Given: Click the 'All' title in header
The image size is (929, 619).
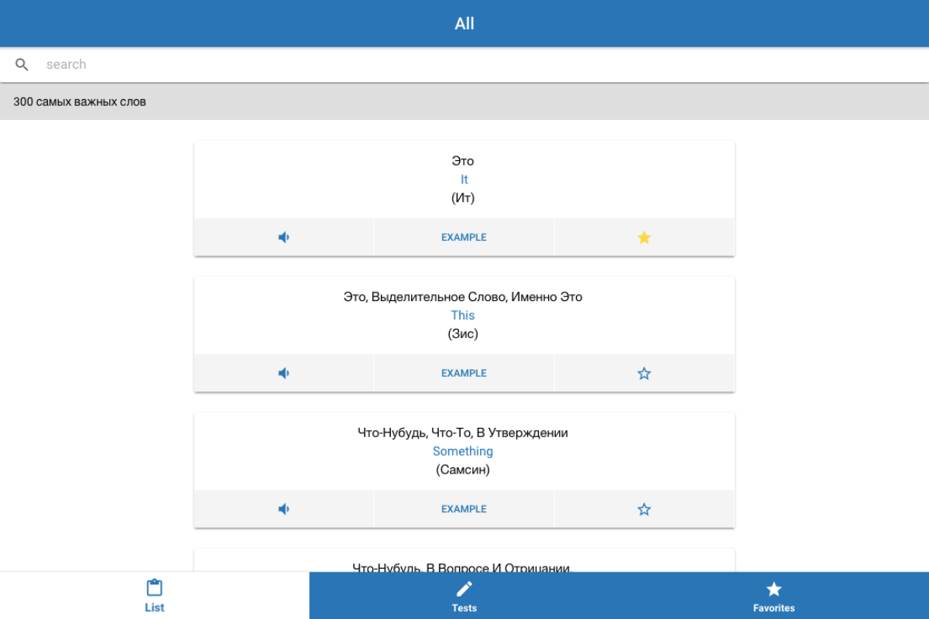Looking at the screenshot, I should pyautogui.click(x=464, y=24).
